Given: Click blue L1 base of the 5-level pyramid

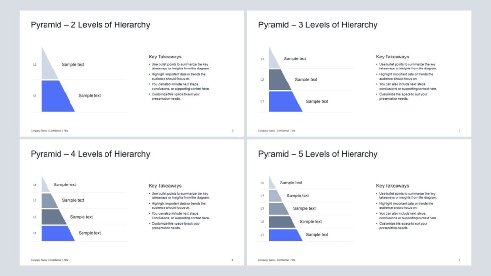Looking at the screenshot, I should 285,235.
